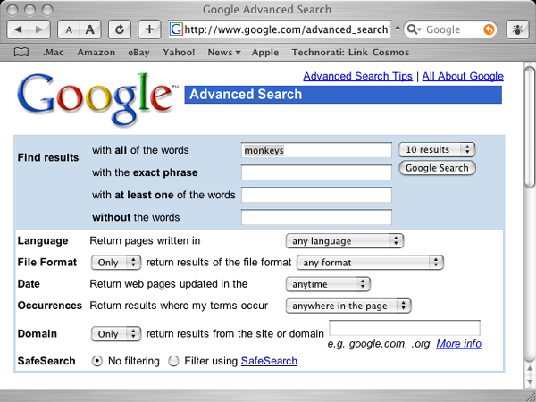Click the at least one words field
This screenshot has width=536, height=402.
point(316,195)
